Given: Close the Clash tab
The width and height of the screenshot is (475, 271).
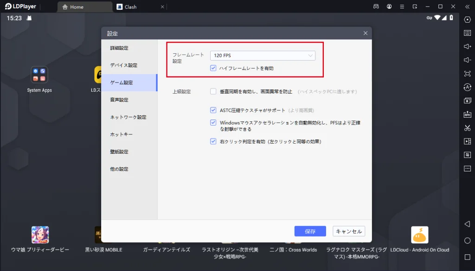Looking at the screenshot, I should 162,6.
